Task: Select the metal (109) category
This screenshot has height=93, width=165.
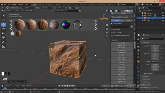Action: pyautogui.click(x=122, y=79)
